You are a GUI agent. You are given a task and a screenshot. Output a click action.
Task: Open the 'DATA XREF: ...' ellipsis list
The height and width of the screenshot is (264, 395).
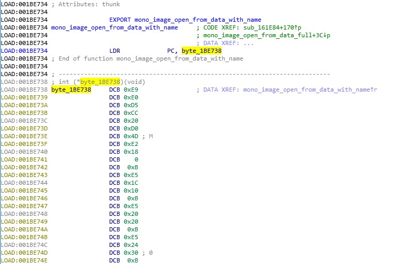tap(228, 43)
